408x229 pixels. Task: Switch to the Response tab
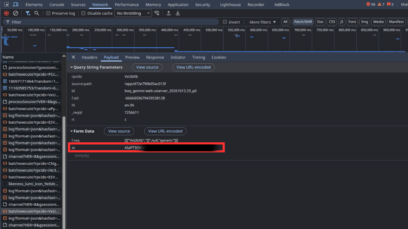(x=155, y=57)
